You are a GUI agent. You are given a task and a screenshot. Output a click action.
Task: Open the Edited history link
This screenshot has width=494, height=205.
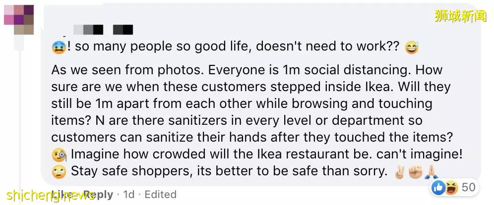[160, 195]
